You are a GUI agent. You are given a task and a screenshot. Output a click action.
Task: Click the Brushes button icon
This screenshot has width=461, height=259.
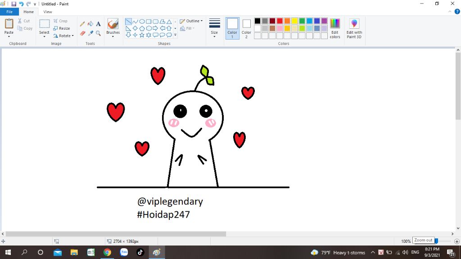click(113, 24)
